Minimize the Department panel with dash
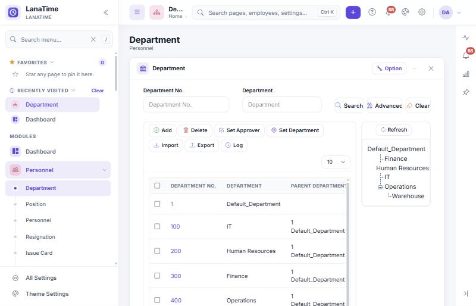Screen dimensions: 476x306 414,68
